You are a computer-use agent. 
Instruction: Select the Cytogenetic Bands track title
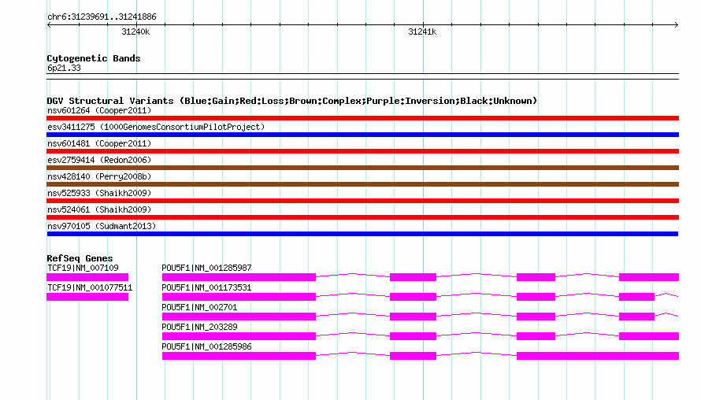[94, 58]
